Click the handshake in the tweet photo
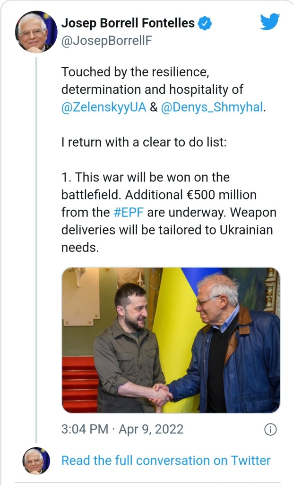 click(160, 394)
